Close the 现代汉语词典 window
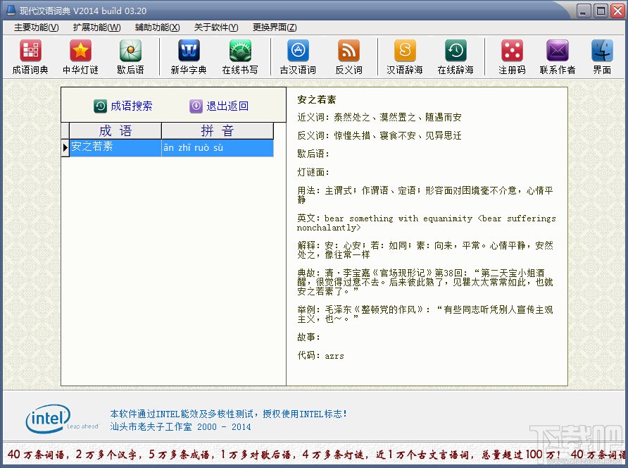 pos(617,11)
